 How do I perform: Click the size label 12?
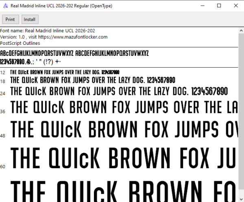3,72
